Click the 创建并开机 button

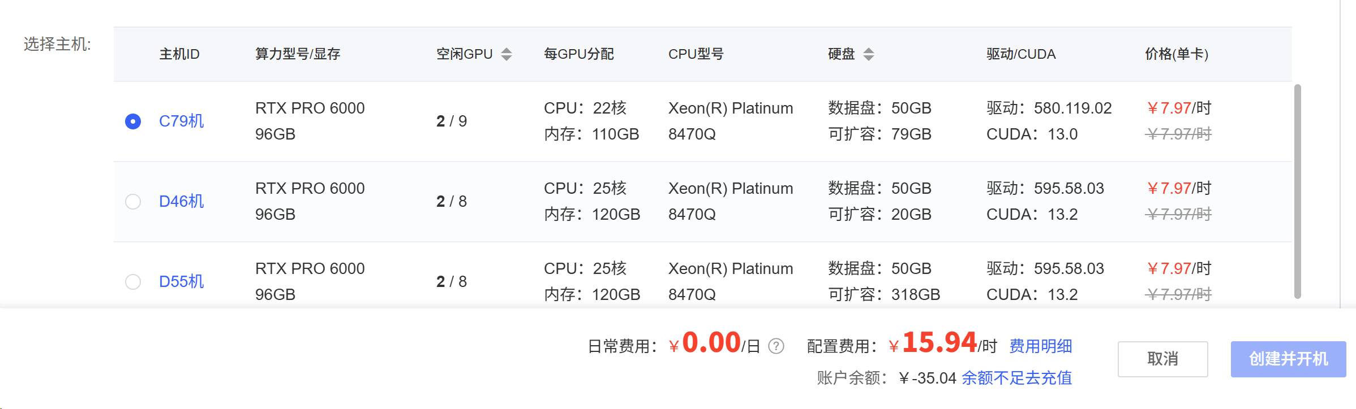[1289, 359]
